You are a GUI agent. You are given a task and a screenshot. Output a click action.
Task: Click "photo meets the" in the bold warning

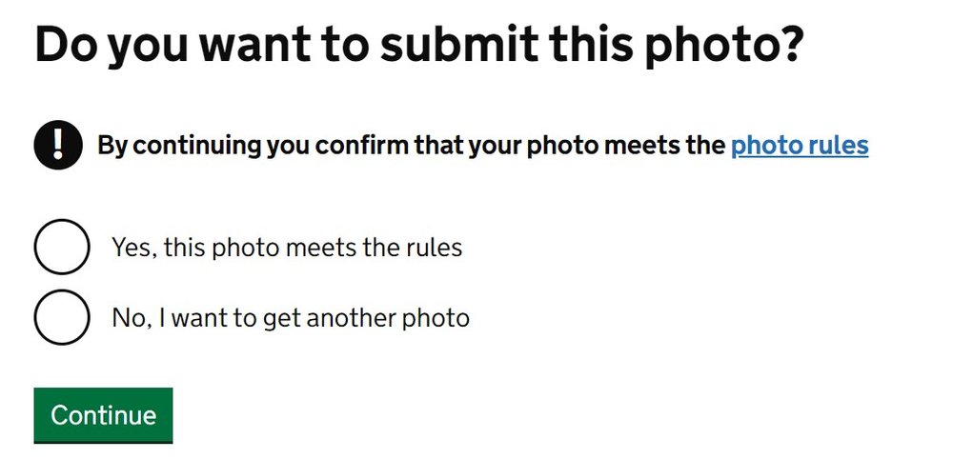[625, 146]
